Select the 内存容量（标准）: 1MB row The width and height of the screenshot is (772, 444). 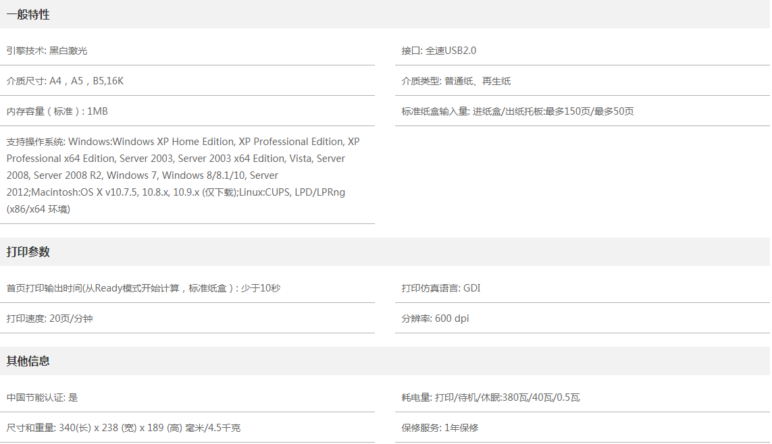(57, 111)
